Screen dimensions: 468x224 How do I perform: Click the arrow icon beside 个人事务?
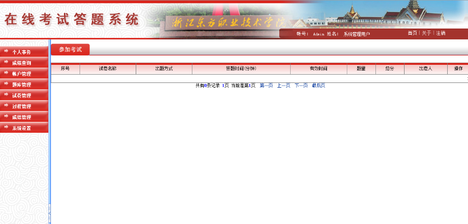pos(6,51)
